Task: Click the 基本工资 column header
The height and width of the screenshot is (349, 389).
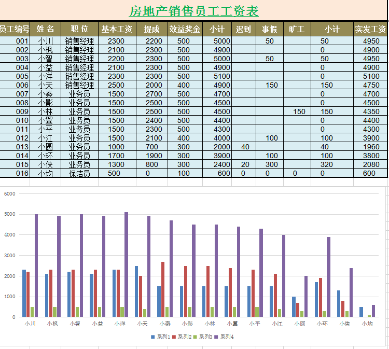Action: pyautogui.click(x=117, y=29)
